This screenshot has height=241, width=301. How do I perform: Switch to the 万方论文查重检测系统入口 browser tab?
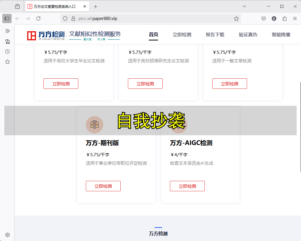click(x=57, y=7)
